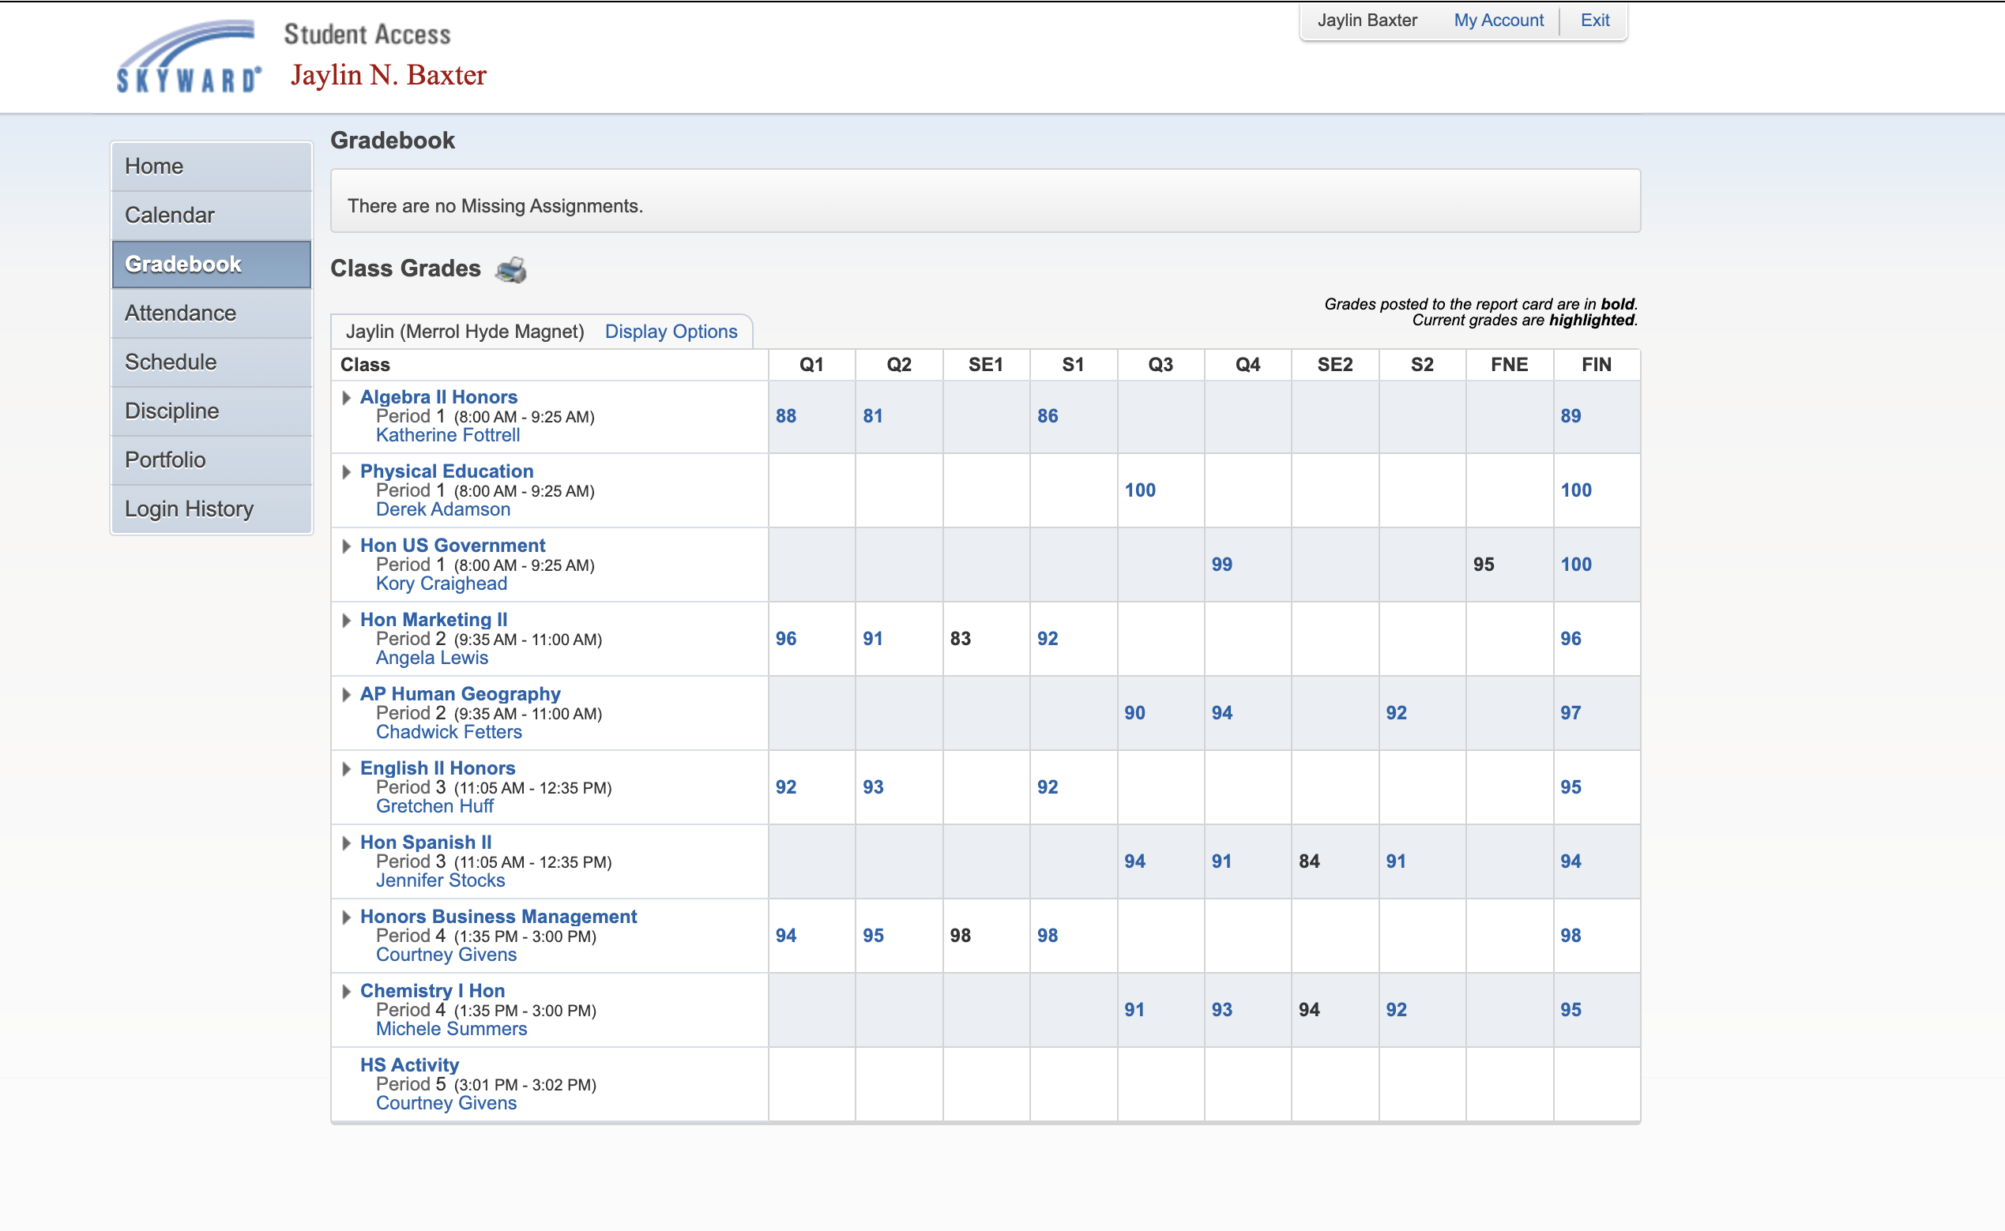2005x1231 pixels.
Task: Click Chemistry I Hon S2 grade 92
Action: (x=1397, y=1010)
